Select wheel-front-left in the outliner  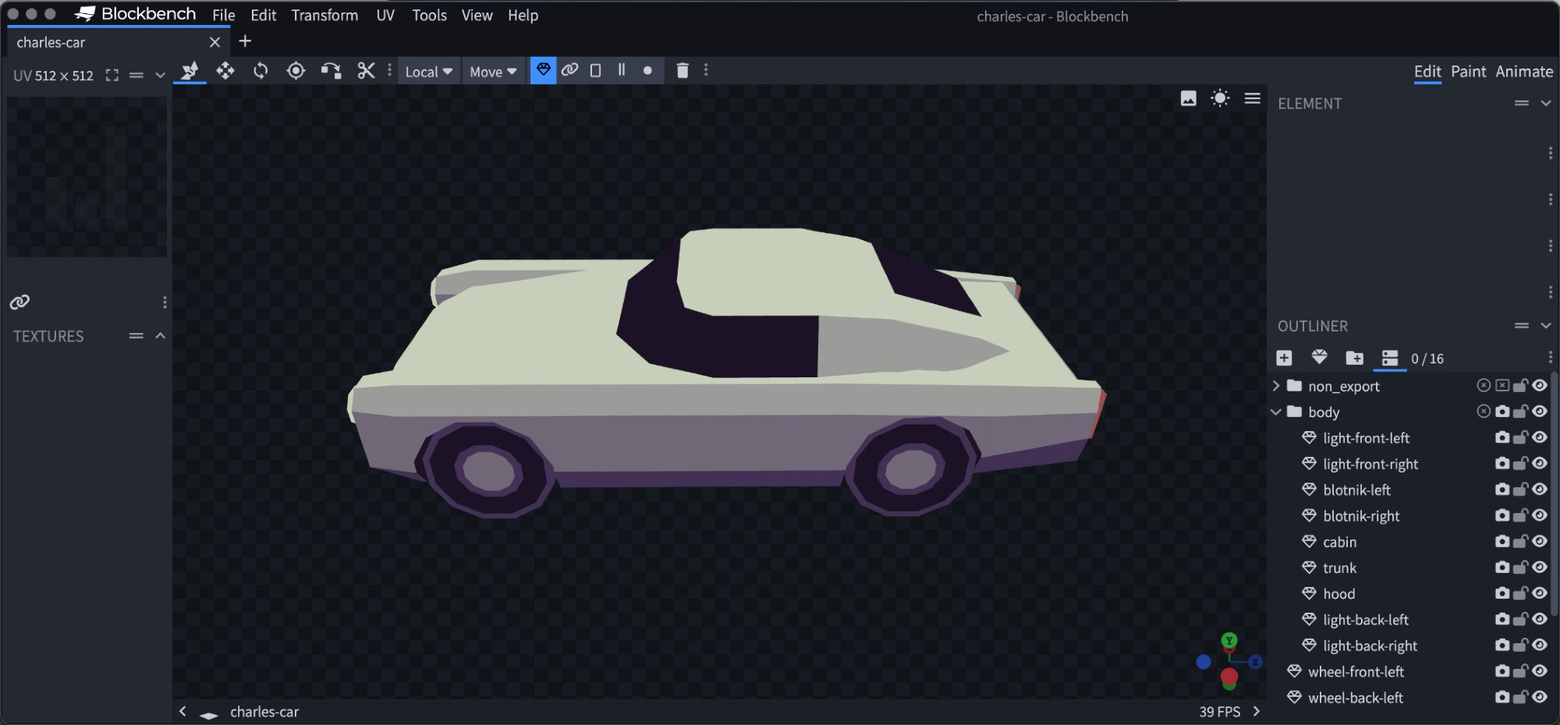[1356, 671]
